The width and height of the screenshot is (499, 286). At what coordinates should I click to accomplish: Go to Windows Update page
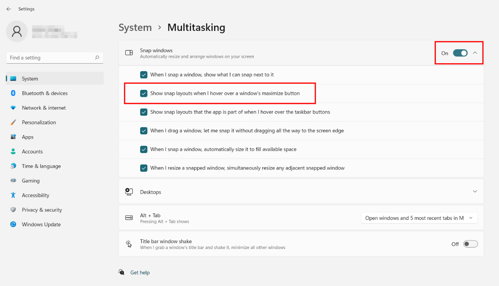[55, 224]
